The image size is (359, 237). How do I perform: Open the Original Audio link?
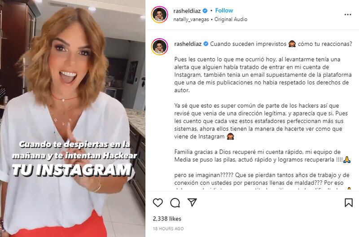pyautogui.click(x=231, y=19)
